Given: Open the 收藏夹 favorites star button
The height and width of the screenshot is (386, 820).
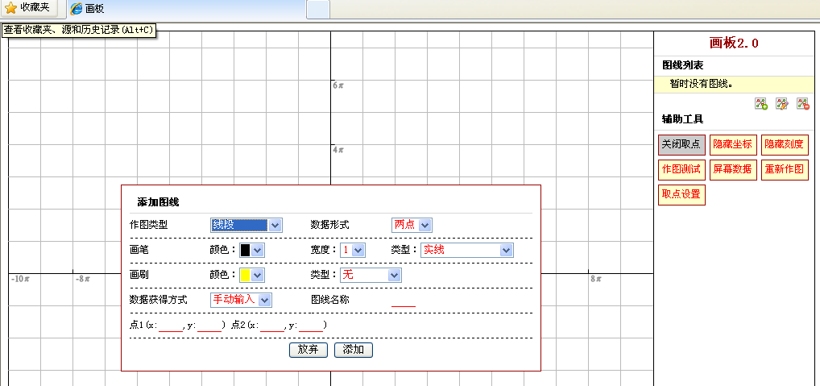Looking at the screenshot, I should 28,8.
